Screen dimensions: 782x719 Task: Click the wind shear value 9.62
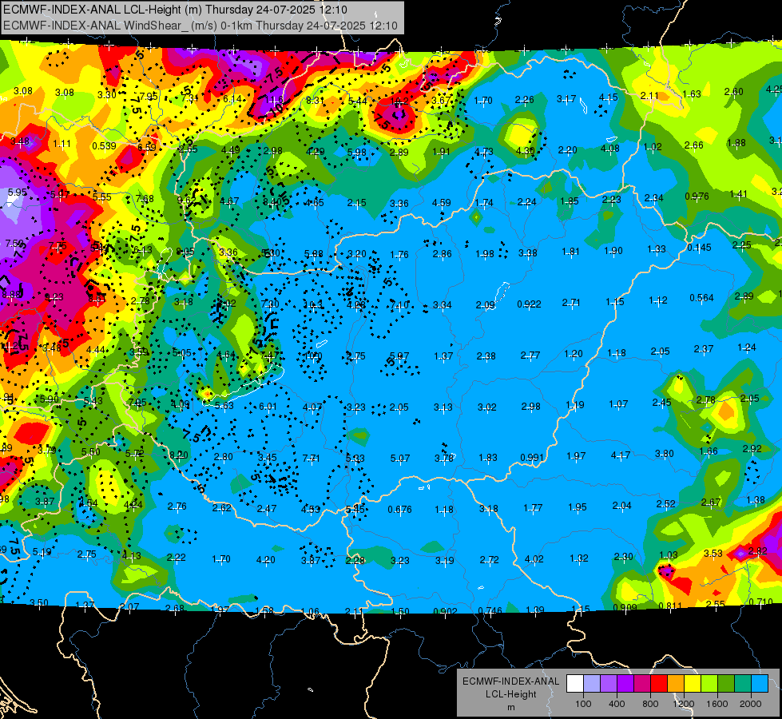187,201
